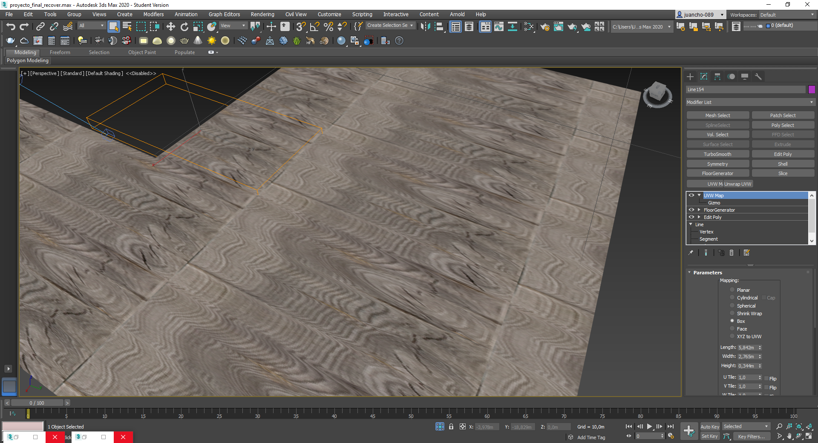
Task: Open the Rendering menu
Action: pos(262,14)
